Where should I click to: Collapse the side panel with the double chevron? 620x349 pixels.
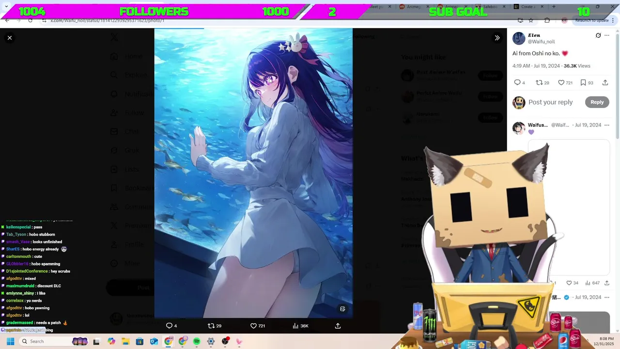tap(497, 38)
